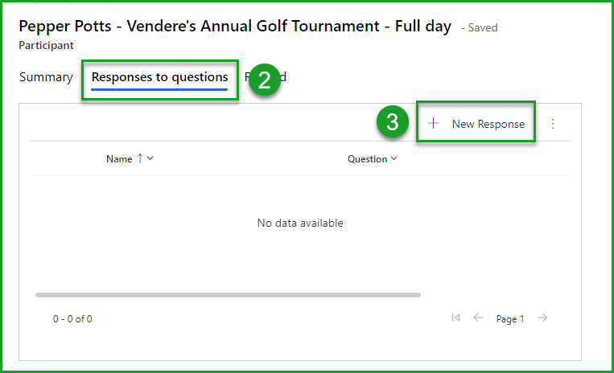Click the ascending sort arrow next to Name
The height and width of the screenshot is (373, 614).
[x=140, y=158]
